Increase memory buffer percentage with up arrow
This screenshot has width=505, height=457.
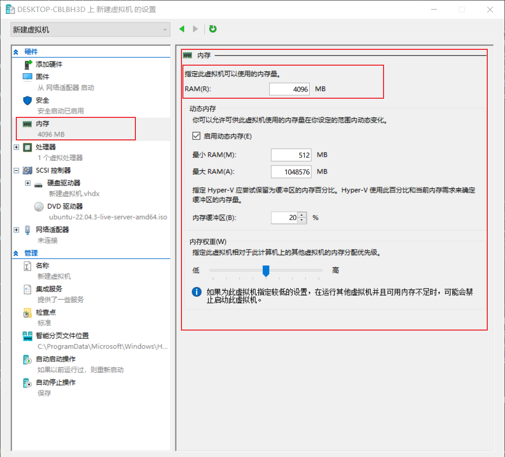(302, 215)
